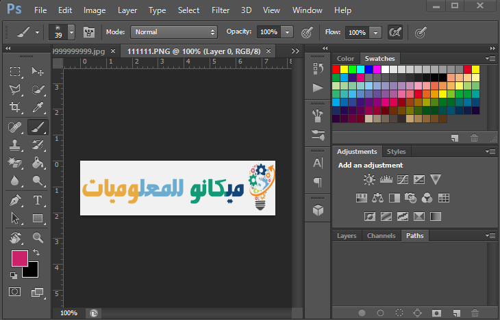
Task: Activate the Zoom tool in toolbox
Action: (38, 237)
